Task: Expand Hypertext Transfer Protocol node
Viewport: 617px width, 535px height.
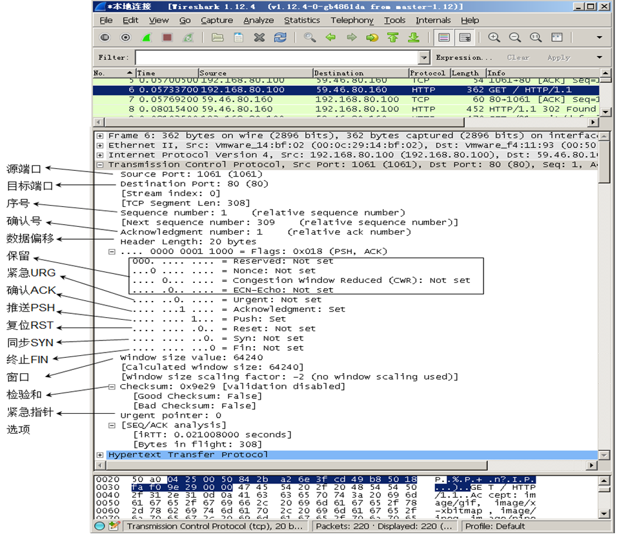Action: [x=100, y=455]
